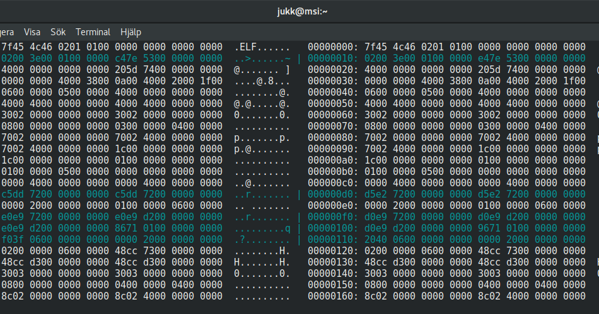This screenshot has width=599, height=314.
Task: Click the window title jukk@msi:~
Action: point(302,11)
